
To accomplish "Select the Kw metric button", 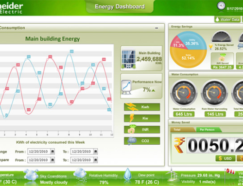I will pyautogui.click(x=142, y=118).
